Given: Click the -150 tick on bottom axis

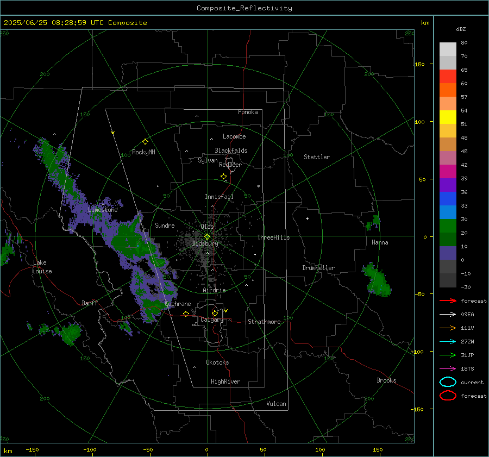Looking at the screenshot, I should (32, 450).
